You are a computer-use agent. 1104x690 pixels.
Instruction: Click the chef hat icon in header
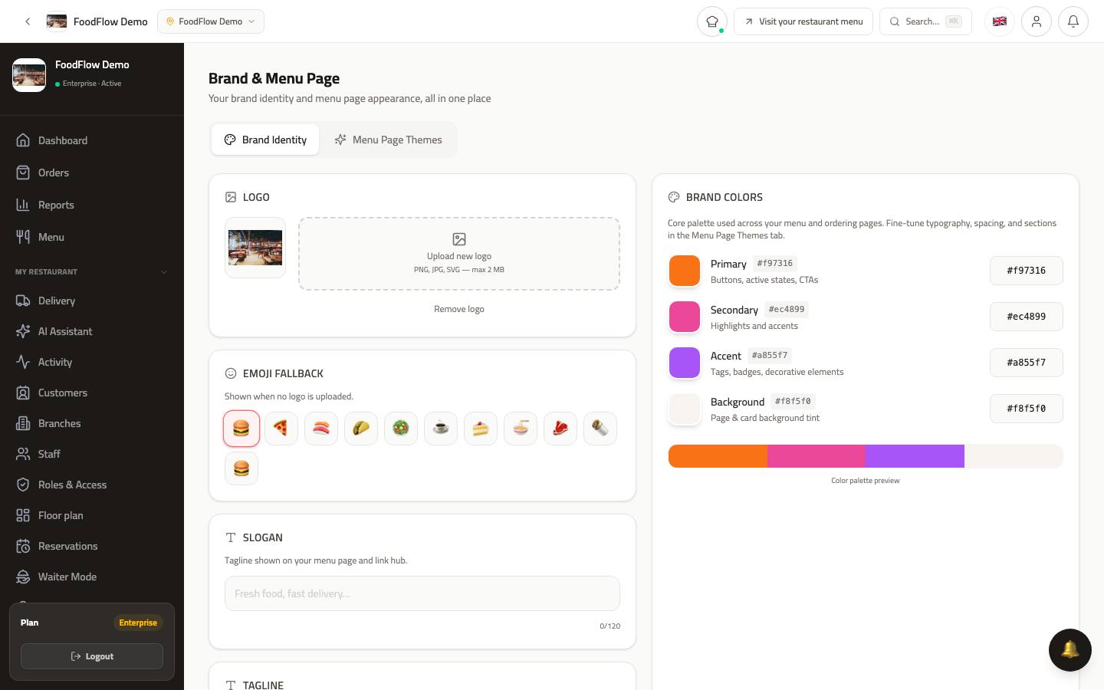click(x=712, y=21)
